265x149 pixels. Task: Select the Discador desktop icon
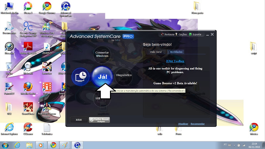9,48
